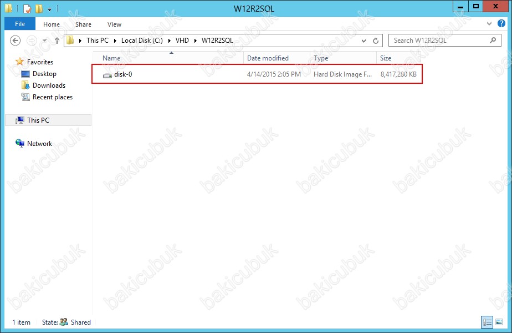The image size is (512, 333).
Task: Select the disk-0 file name
Action: [123, 74]
